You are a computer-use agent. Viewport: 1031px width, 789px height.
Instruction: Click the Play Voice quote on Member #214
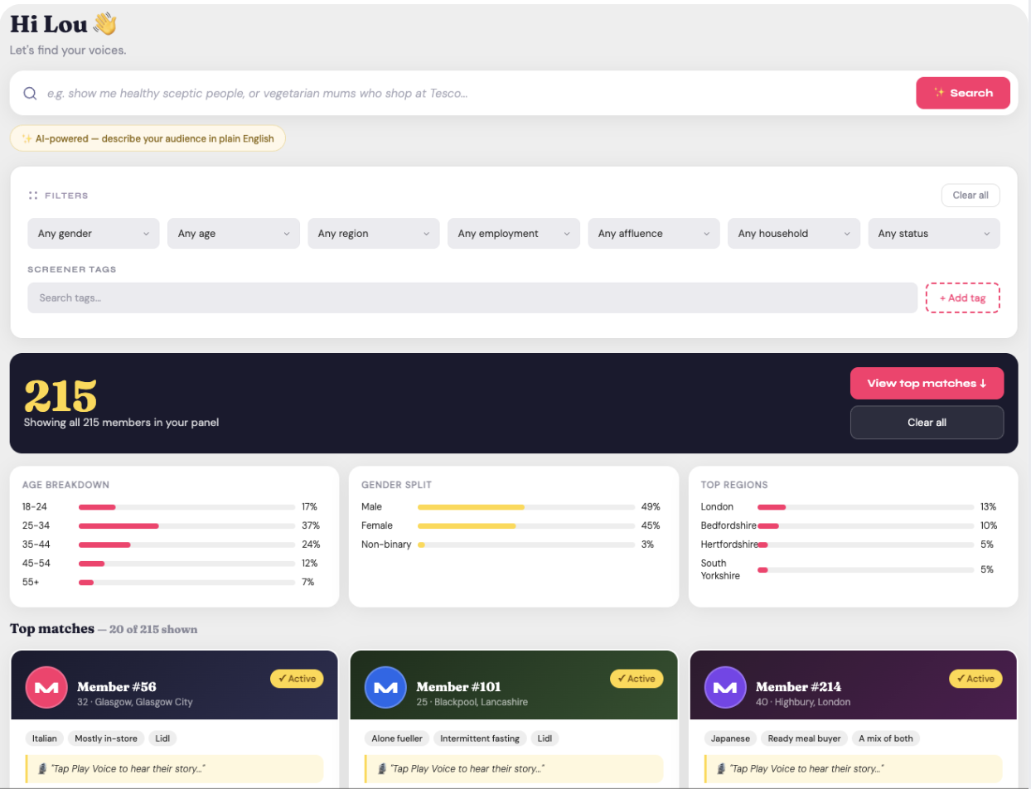pyautogui.click(x=853, y=768)
